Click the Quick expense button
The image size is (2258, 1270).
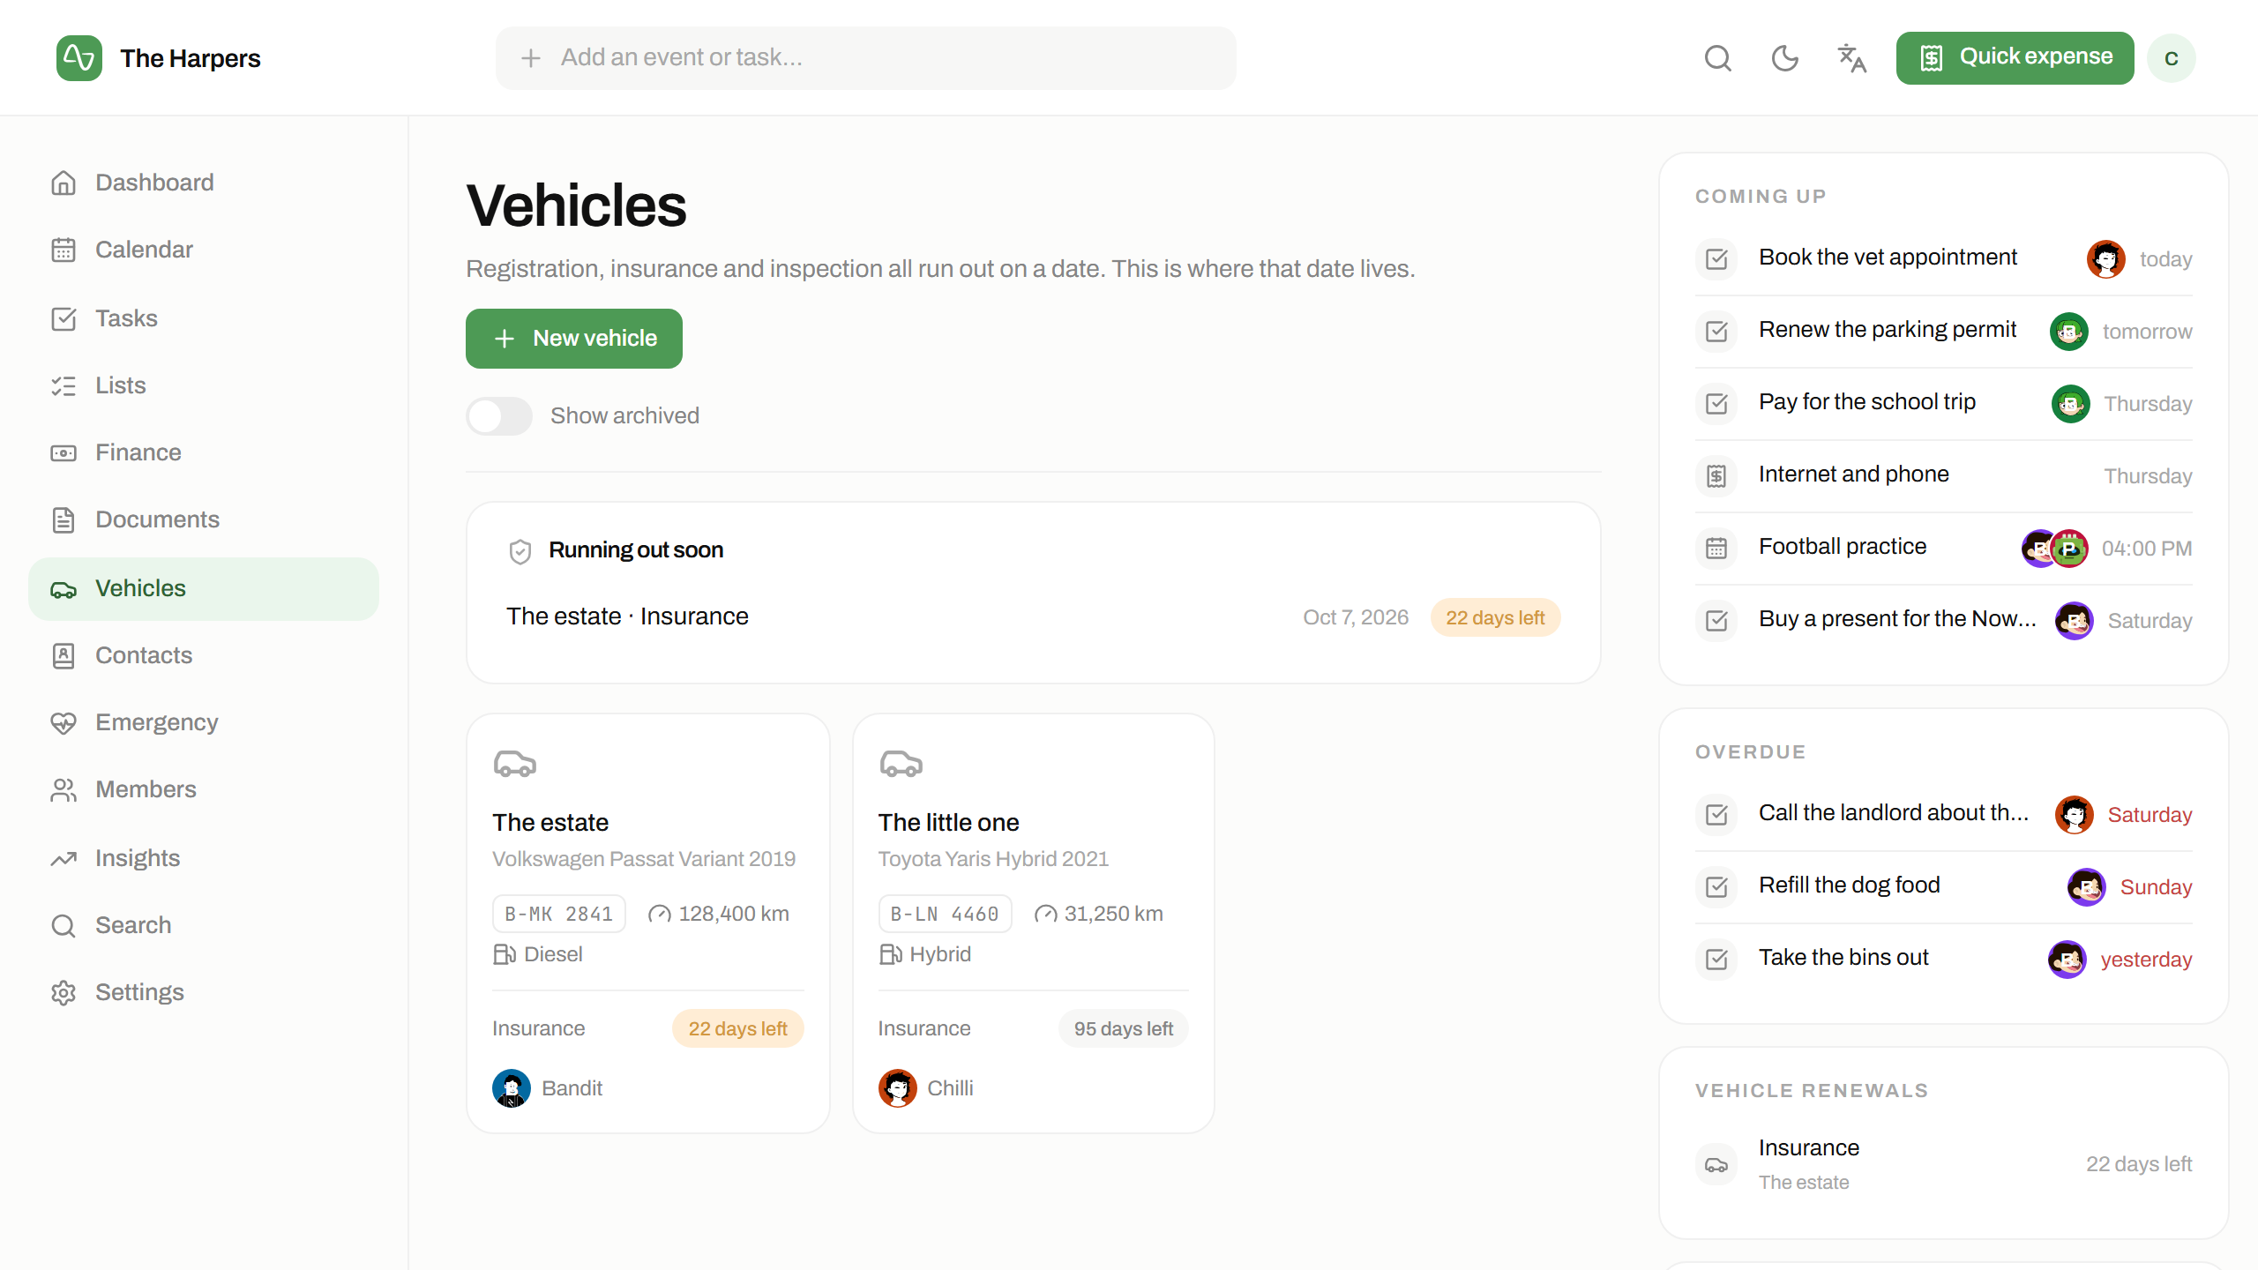point(2015,58)
